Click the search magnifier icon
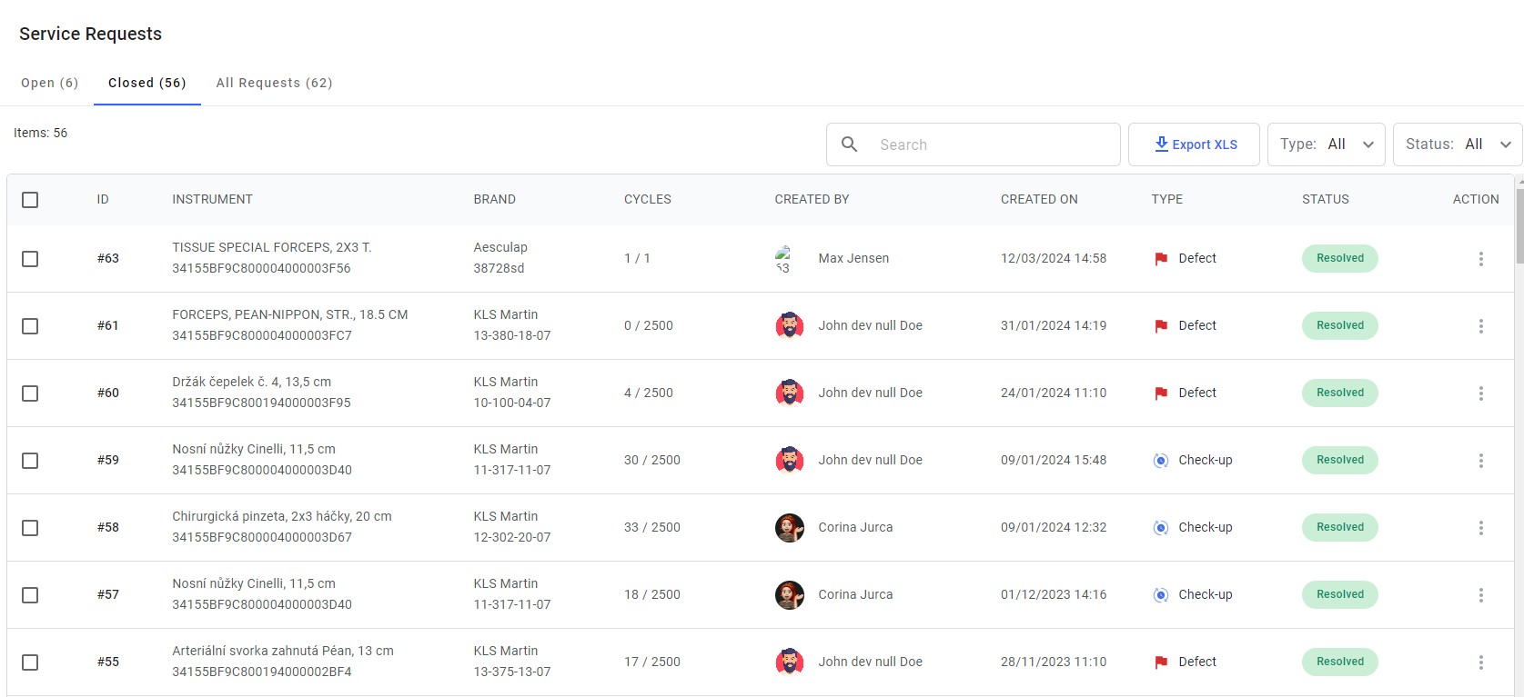This screenshot has height=697, width=1524. pyautogui.click(x=849, y=144)
